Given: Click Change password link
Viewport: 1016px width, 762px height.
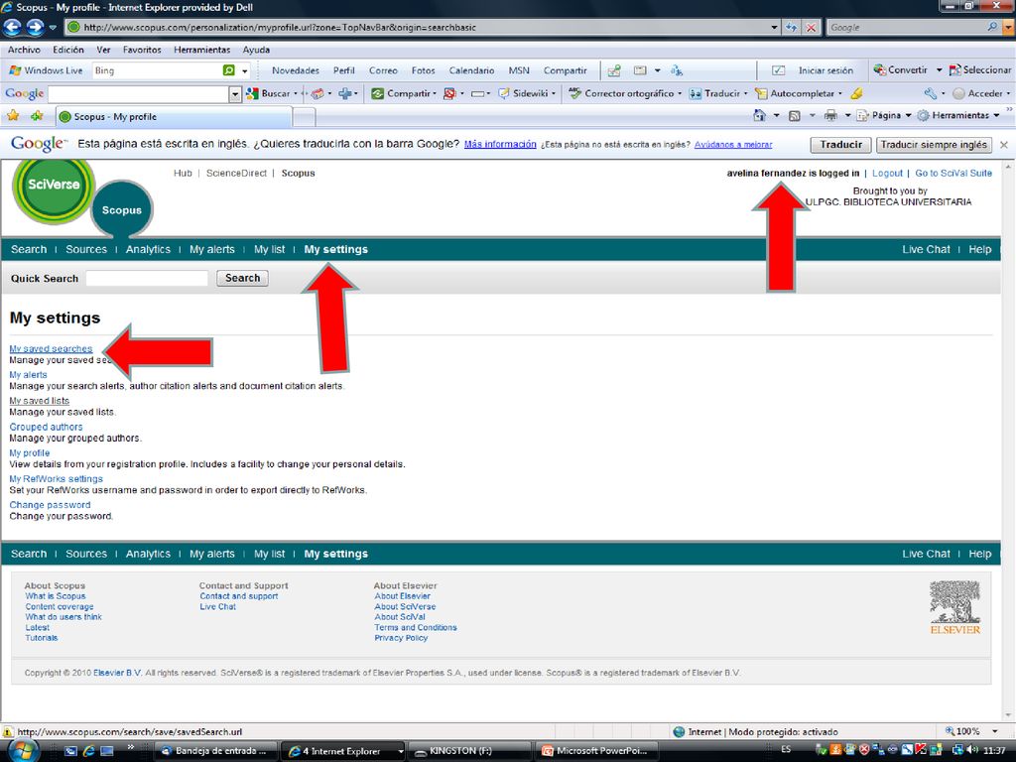Looking at the screenshot, I should pyautogui.click(x=50, y=505).
